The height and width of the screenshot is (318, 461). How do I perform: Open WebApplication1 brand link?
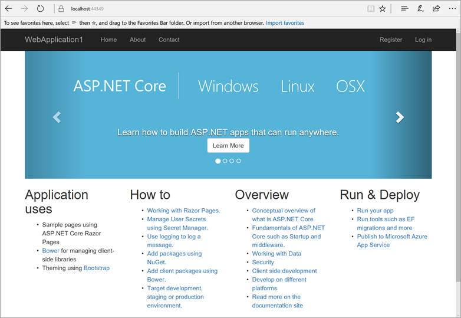tap(54, 40)
